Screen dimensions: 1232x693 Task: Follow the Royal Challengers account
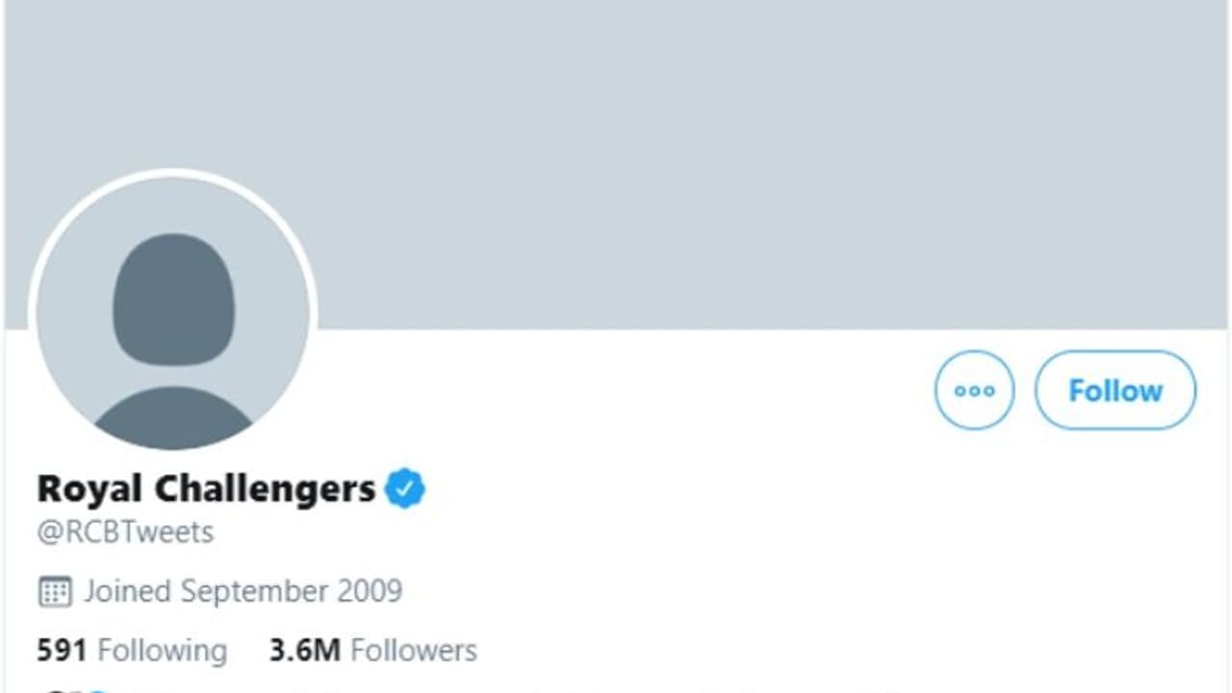[x=1115, y=390]
